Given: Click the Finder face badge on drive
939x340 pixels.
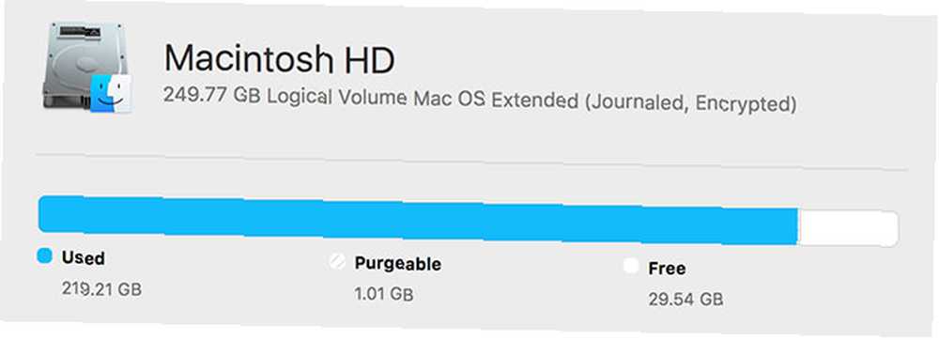Looking at the screenshot, I should point(113,93).
